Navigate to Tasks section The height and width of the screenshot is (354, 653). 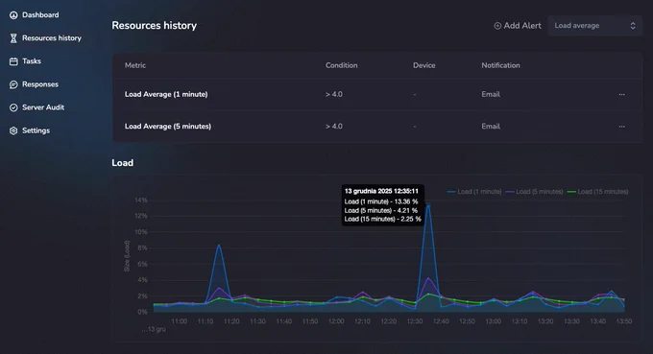click(32, 61)
